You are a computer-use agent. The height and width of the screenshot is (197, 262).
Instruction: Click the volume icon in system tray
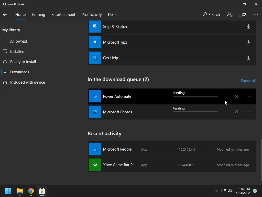(230, 191)
